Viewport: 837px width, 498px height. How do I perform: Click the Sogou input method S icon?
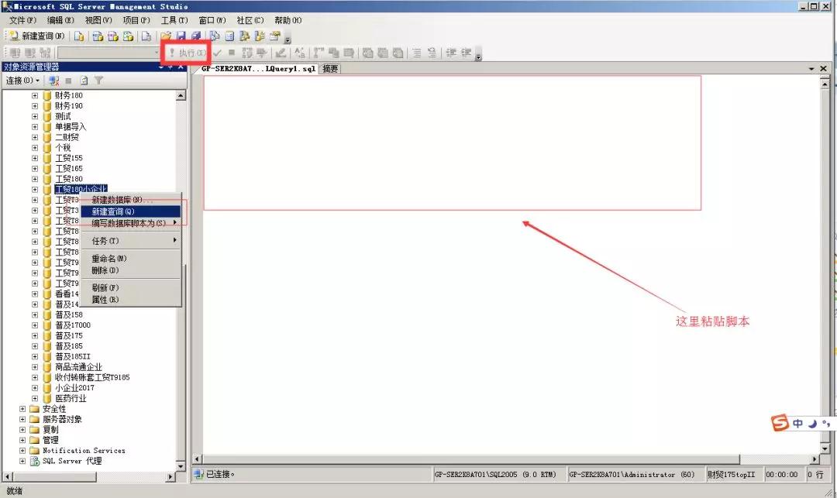(781, 423)
